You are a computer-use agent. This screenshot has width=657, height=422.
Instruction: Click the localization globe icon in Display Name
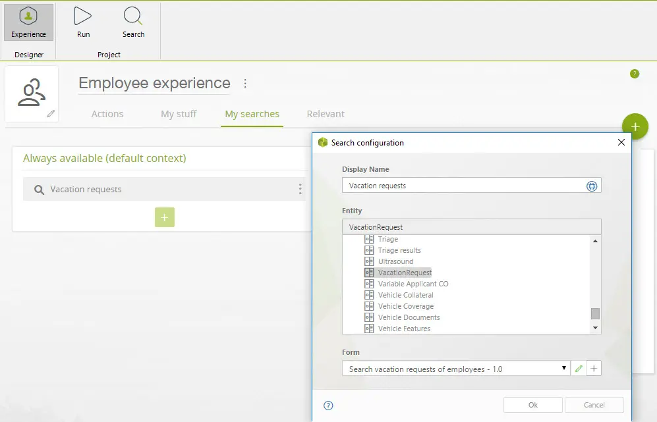(x=592, y=186)
